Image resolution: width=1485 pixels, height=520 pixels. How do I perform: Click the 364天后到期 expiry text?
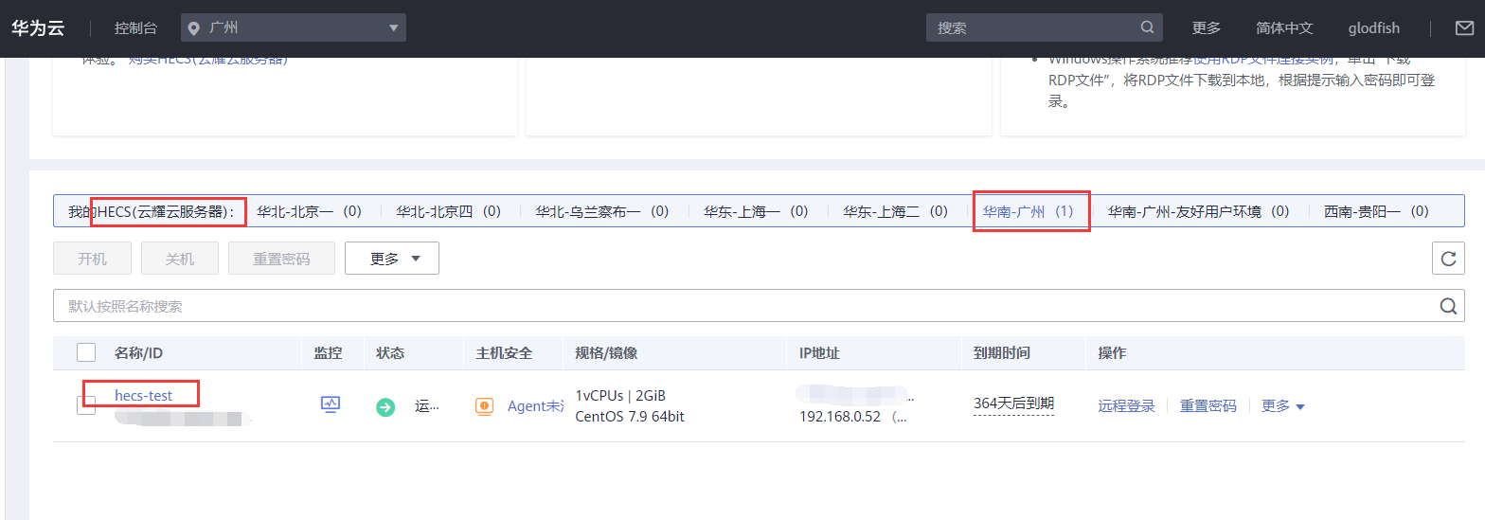tap(1013, 403)
